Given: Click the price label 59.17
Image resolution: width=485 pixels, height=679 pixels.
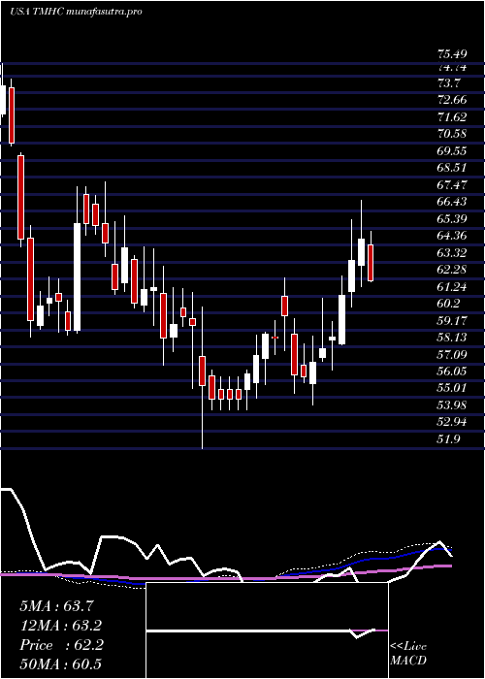Looking at the screenshot, I should [452, 321].
